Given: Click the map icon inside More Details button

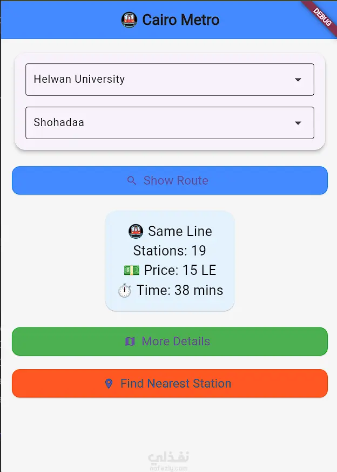Looking at the screenshot, I should click(x=130, y=341).
